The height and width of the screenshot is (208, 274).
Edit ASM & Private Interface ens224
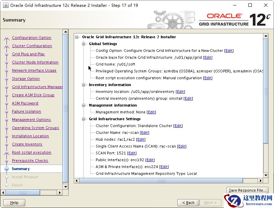tap(164, 167)
